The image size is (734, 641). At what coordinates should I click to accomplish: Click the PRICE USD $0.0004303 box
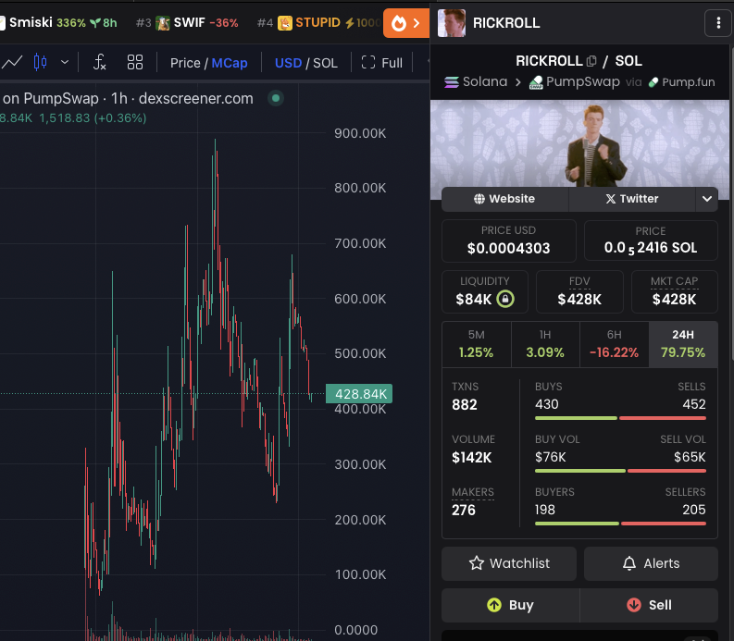[509, 240]
